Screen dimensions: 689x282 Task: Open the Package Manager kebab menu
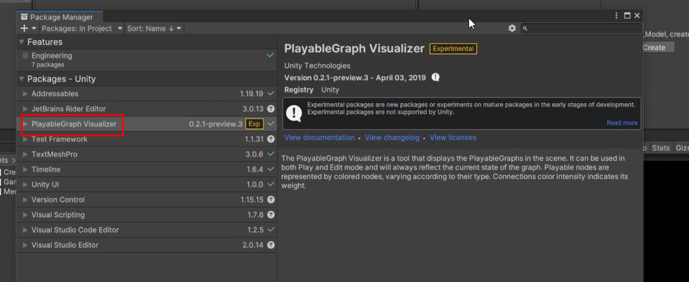click(616, 16)
